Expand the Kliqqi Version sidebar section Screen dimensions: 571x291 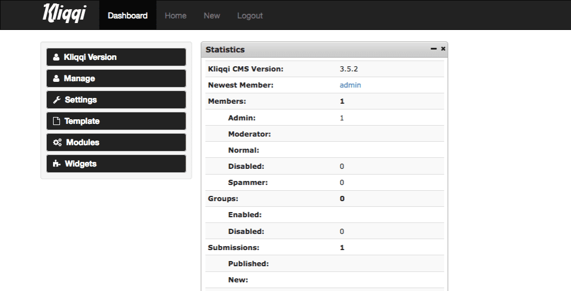116,57
